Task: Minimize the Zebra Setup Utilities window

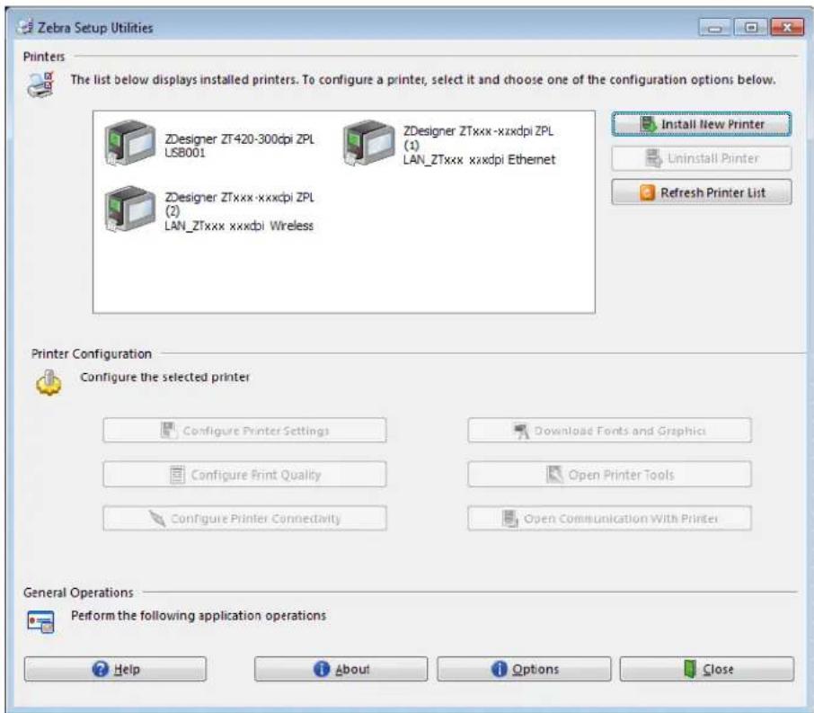Action: pyautogui.click(x=715, y=28)
